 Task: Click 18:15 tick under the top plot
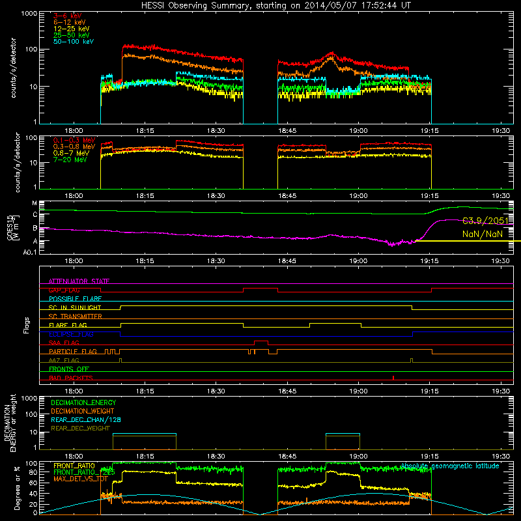[x=145, y=131]
